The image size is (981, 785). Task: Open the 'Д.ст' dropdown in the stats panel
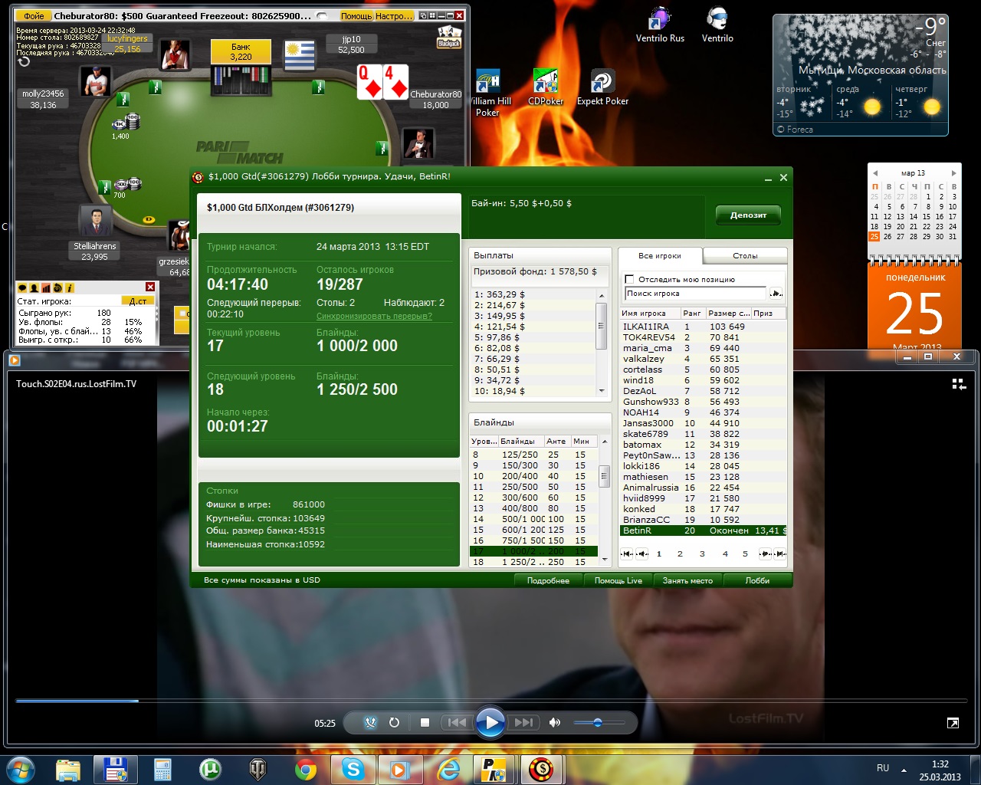(x=138, y=301)
